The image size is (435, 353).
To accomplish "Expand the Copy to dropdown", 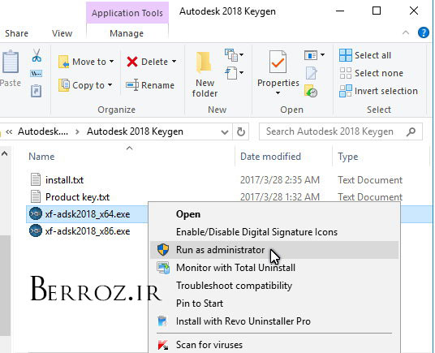I will pos(110,85).
